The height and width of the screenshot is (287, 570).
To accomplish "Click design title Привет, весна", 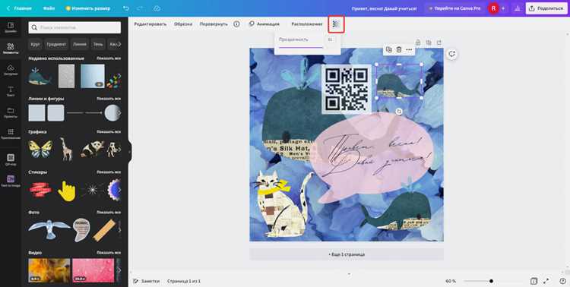I will point(384,8).
